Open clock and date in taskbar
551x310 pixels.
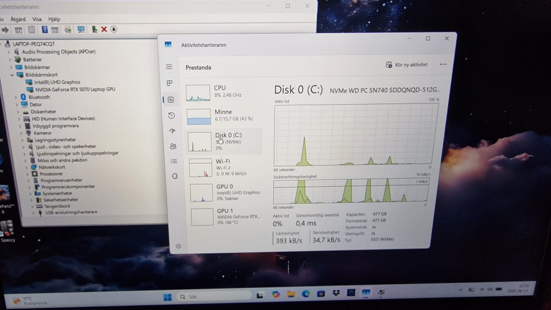[x=518, y=289]
